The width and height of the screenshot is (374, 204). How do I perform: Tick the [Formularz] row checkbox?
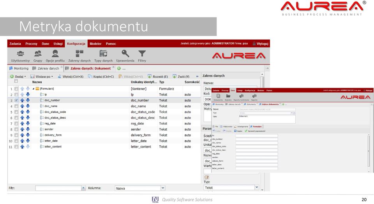coord(16,89)
